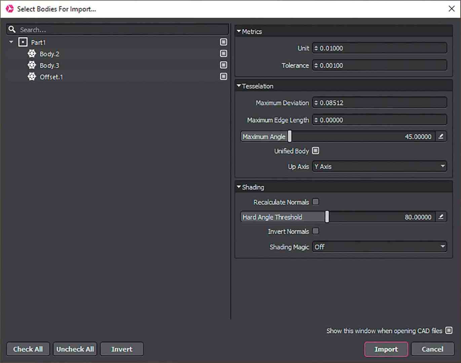Enable Recalculate Normals
Viewport: 461px width, 363px height.
tap(316, 202)
